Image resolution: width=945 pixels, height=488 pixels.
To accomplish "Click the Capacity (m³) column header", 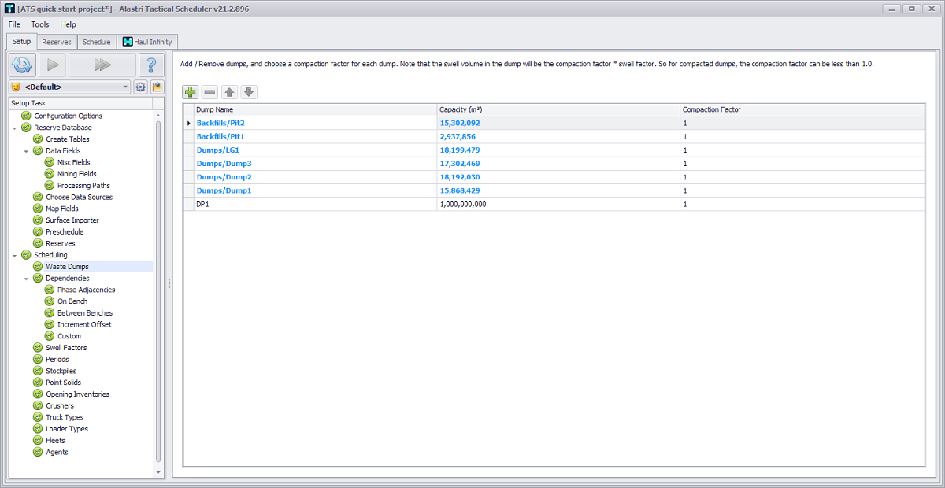I will (461, 109).
